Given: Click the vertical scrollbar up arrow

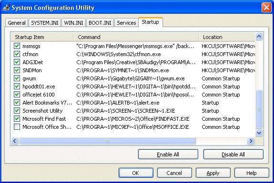Looking at the screenshot, I should pos(259,37).
